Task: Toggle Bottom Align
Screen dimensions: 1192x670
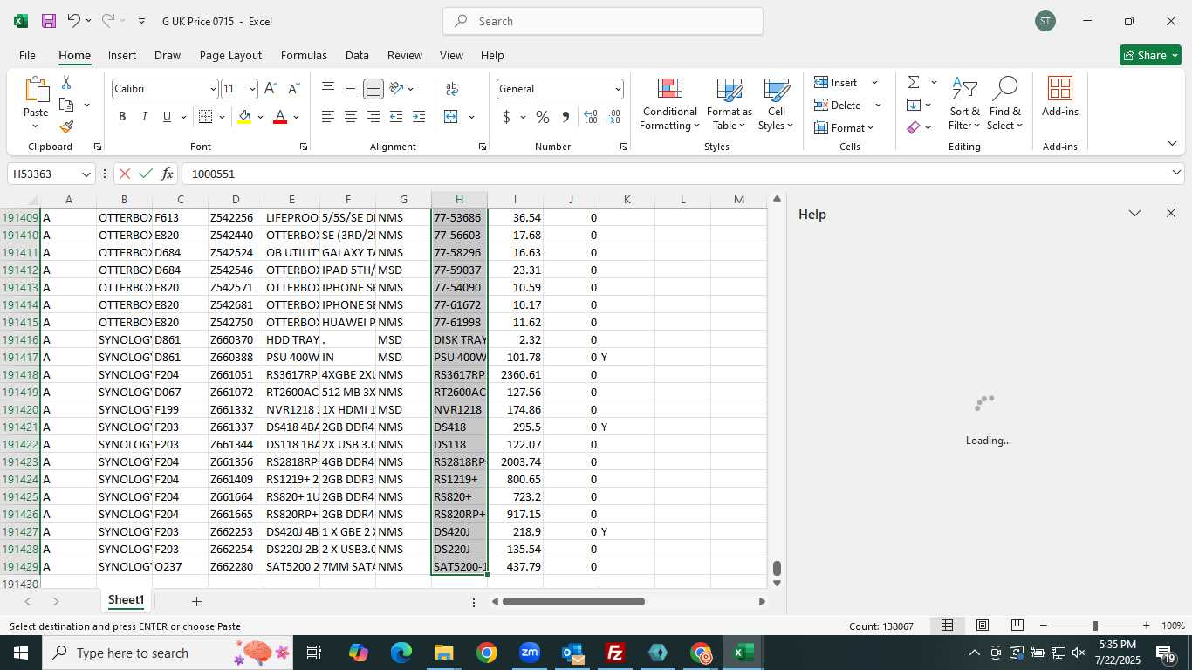Action: (373, 89)
